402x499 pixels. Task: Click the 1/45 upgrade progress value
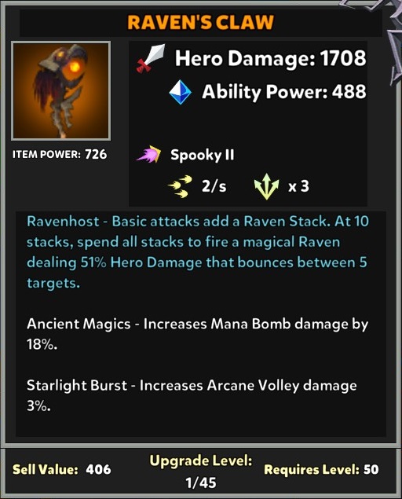[x=201, y=482]
